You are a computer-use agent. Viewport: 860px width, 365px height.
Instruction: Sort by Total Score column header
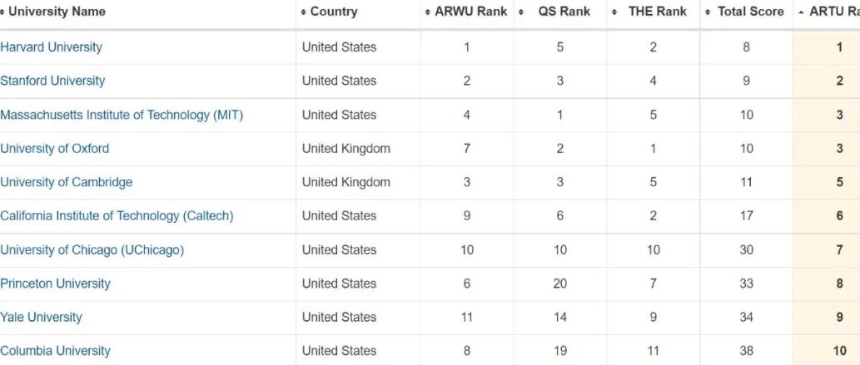[x=750, y=12]
